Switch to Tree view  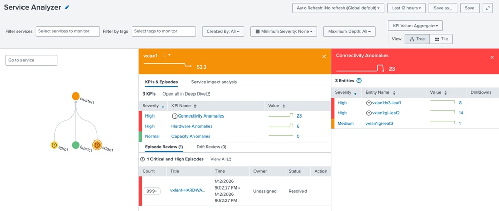[x=417, y=39]
